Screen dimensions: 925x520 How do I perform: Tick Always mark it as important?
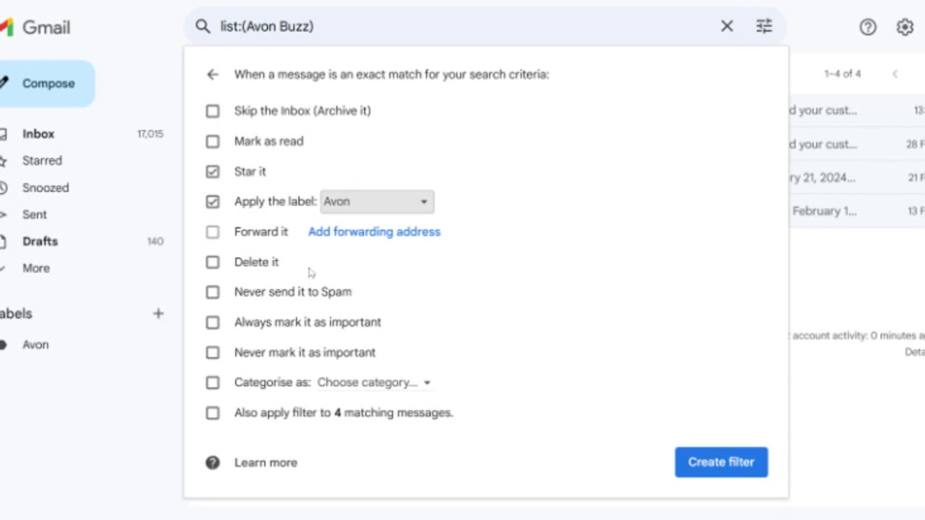(212, 322)
